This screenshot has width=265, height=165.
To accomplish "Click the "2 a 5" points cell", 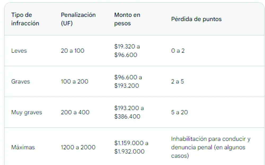I will (x=178, y=82).
